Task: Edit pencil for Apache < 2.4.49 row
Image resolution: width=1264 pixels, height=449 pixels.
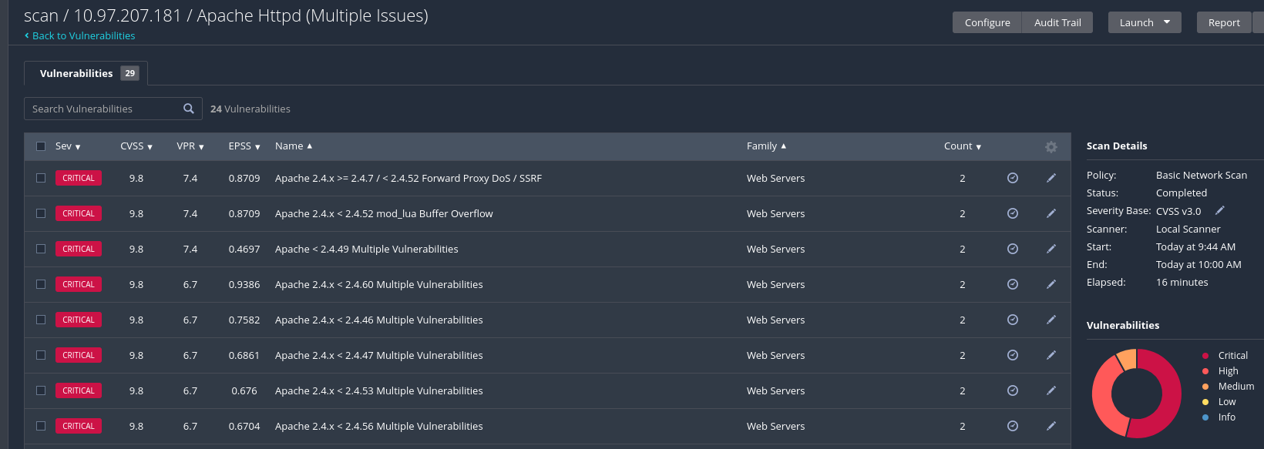Action: [x=1051, y=249]
